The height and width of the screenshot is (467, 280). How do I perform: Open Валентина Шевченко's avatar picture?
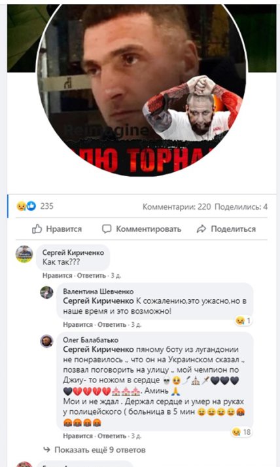click(46, 293)
